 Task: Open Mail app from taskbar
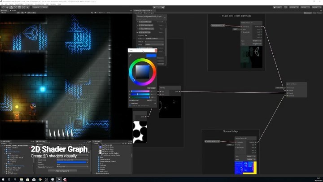[34, 179]
